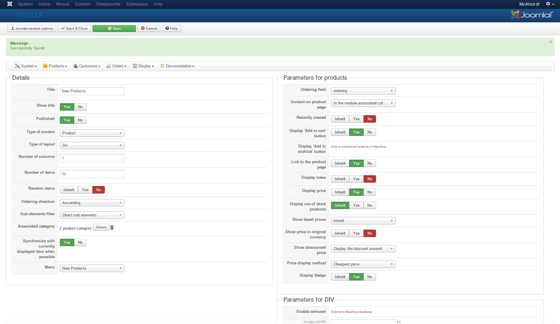The width and height of the screenshot is (560, 324).
Task: Click Select for Associated category
Action: pyautogui.click(x=101, y=227)
